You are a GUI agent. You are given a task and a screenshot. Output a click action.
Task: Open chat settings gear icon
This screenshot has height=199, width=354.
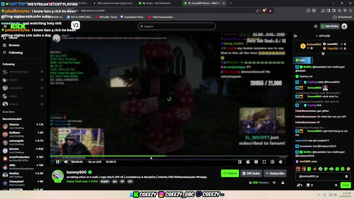click(x=336, y=185)
